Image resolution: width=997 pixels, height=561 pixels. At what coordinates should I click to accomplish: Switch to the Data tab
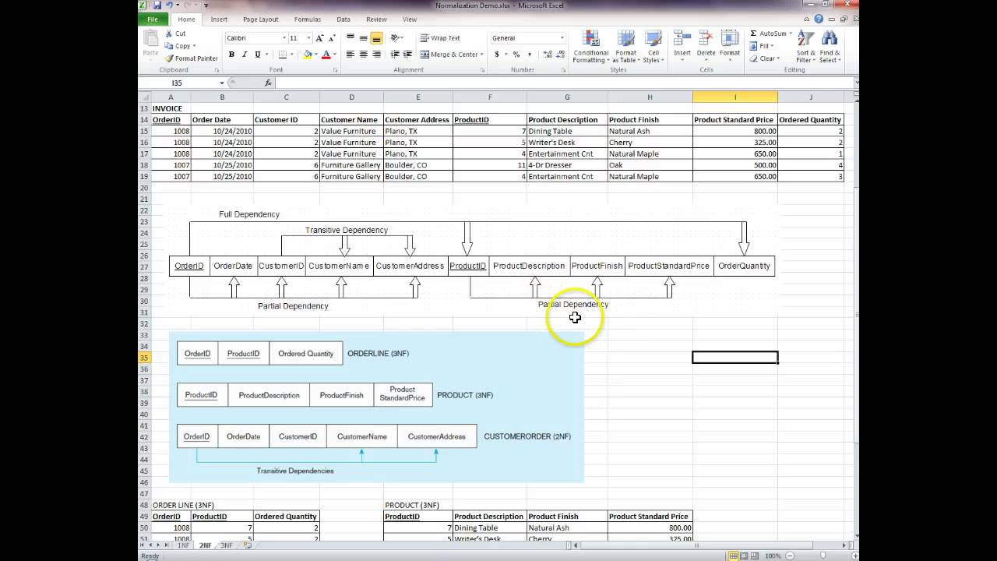343,19
